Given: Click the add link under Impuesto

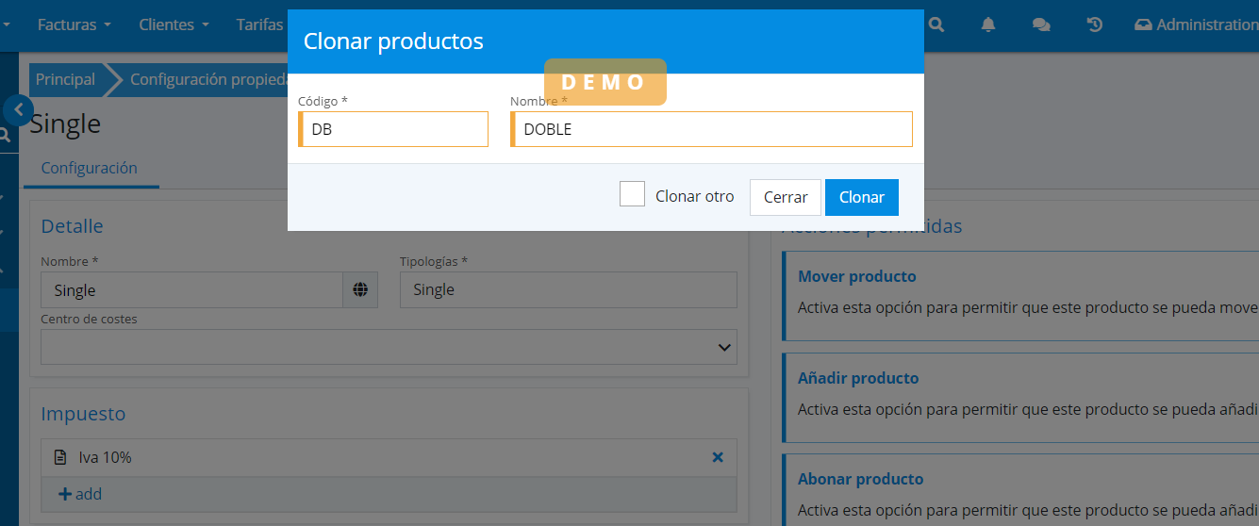Looking at the screenshot, I should [x=80, y=494].
